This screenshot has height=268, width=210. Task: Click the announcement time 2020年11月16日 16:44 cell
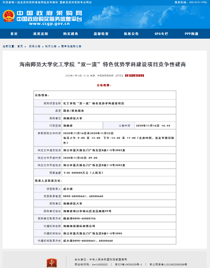(x=153, y=126)
